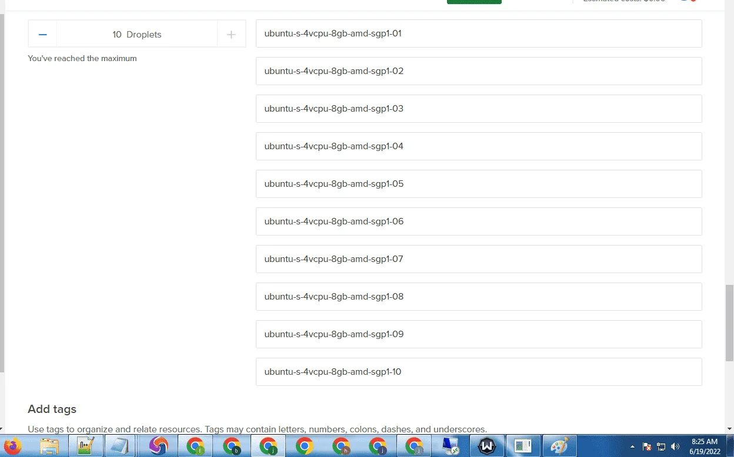Edit hostname field ubuntu-s-4vcpu-8gb-amd-sgp1-06
Image resolution: width=734 pixels, height=457 pixels.
pos(479,221)
